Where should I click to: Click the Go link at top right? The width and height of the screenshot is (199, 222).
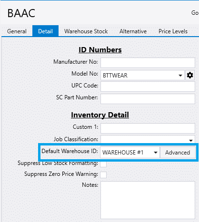point(195,13)
